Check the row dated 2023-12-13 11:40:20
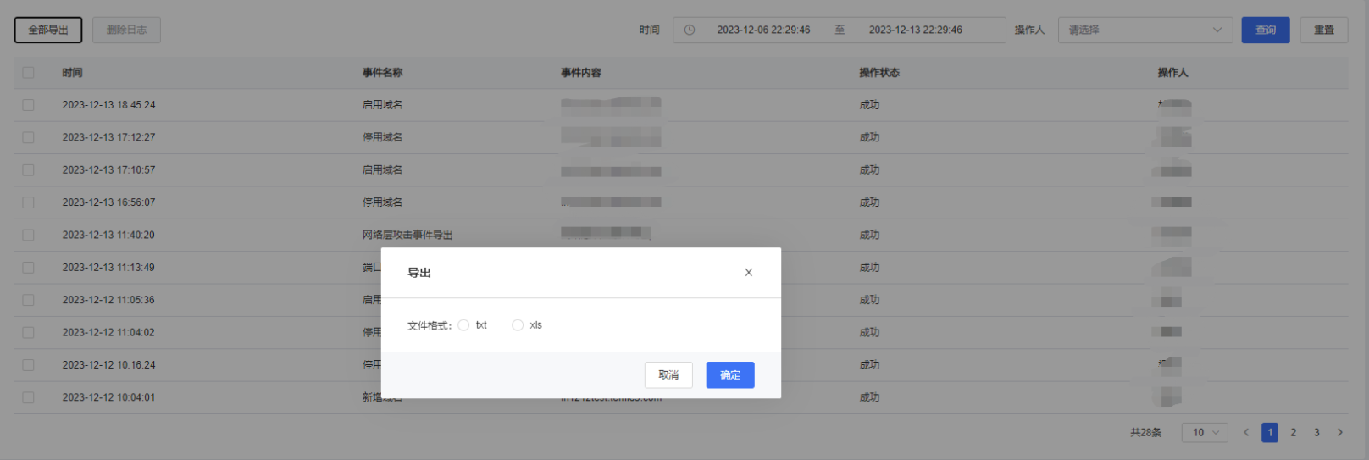Image resolution: width=1369 pixels, height=460 pixels. pyautogui.click(x=29, y=235)
